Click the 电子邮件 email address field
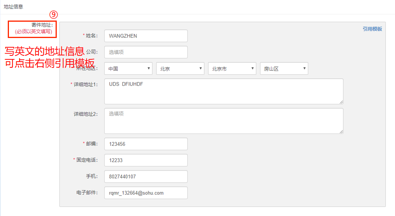395x216 pixels. pyautogui.click(x=146, y=193)
